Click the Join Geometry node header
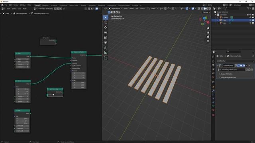This screenshot has height=143, width=255. (x=55, y=89)
